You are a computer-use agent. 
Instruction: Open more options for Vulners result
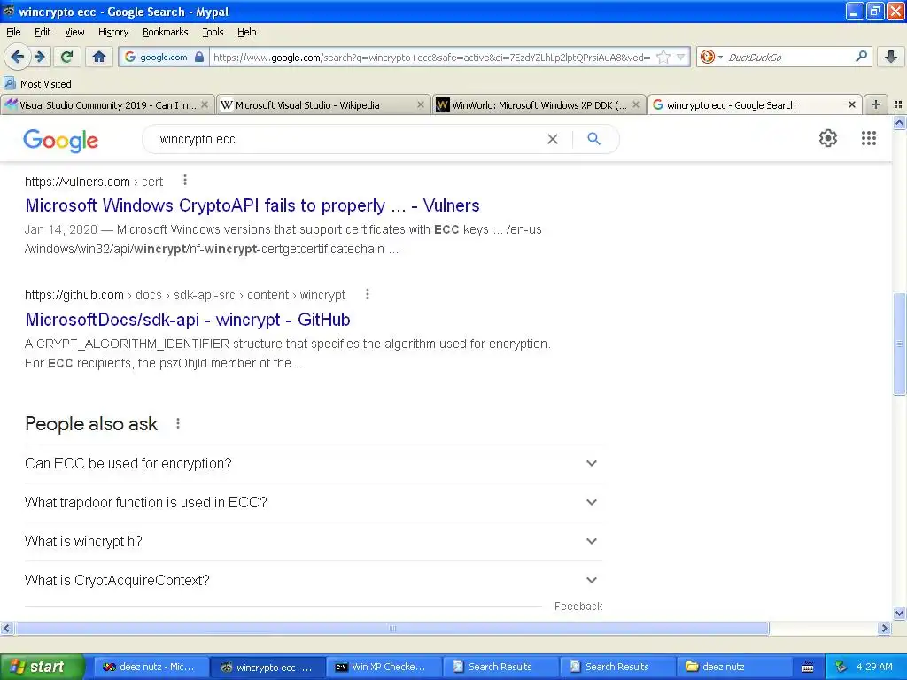[x=185, y=181]
